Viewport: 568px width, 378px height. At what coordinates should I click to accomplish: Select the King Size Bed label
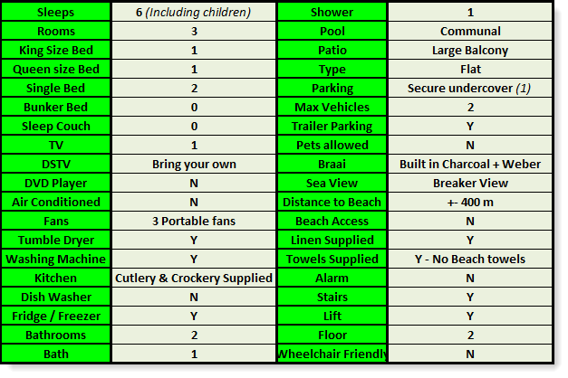[x=55, y=51]
